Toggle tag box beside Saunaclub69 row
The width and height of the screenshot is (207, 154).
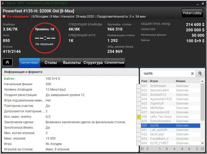click(139, 90)
